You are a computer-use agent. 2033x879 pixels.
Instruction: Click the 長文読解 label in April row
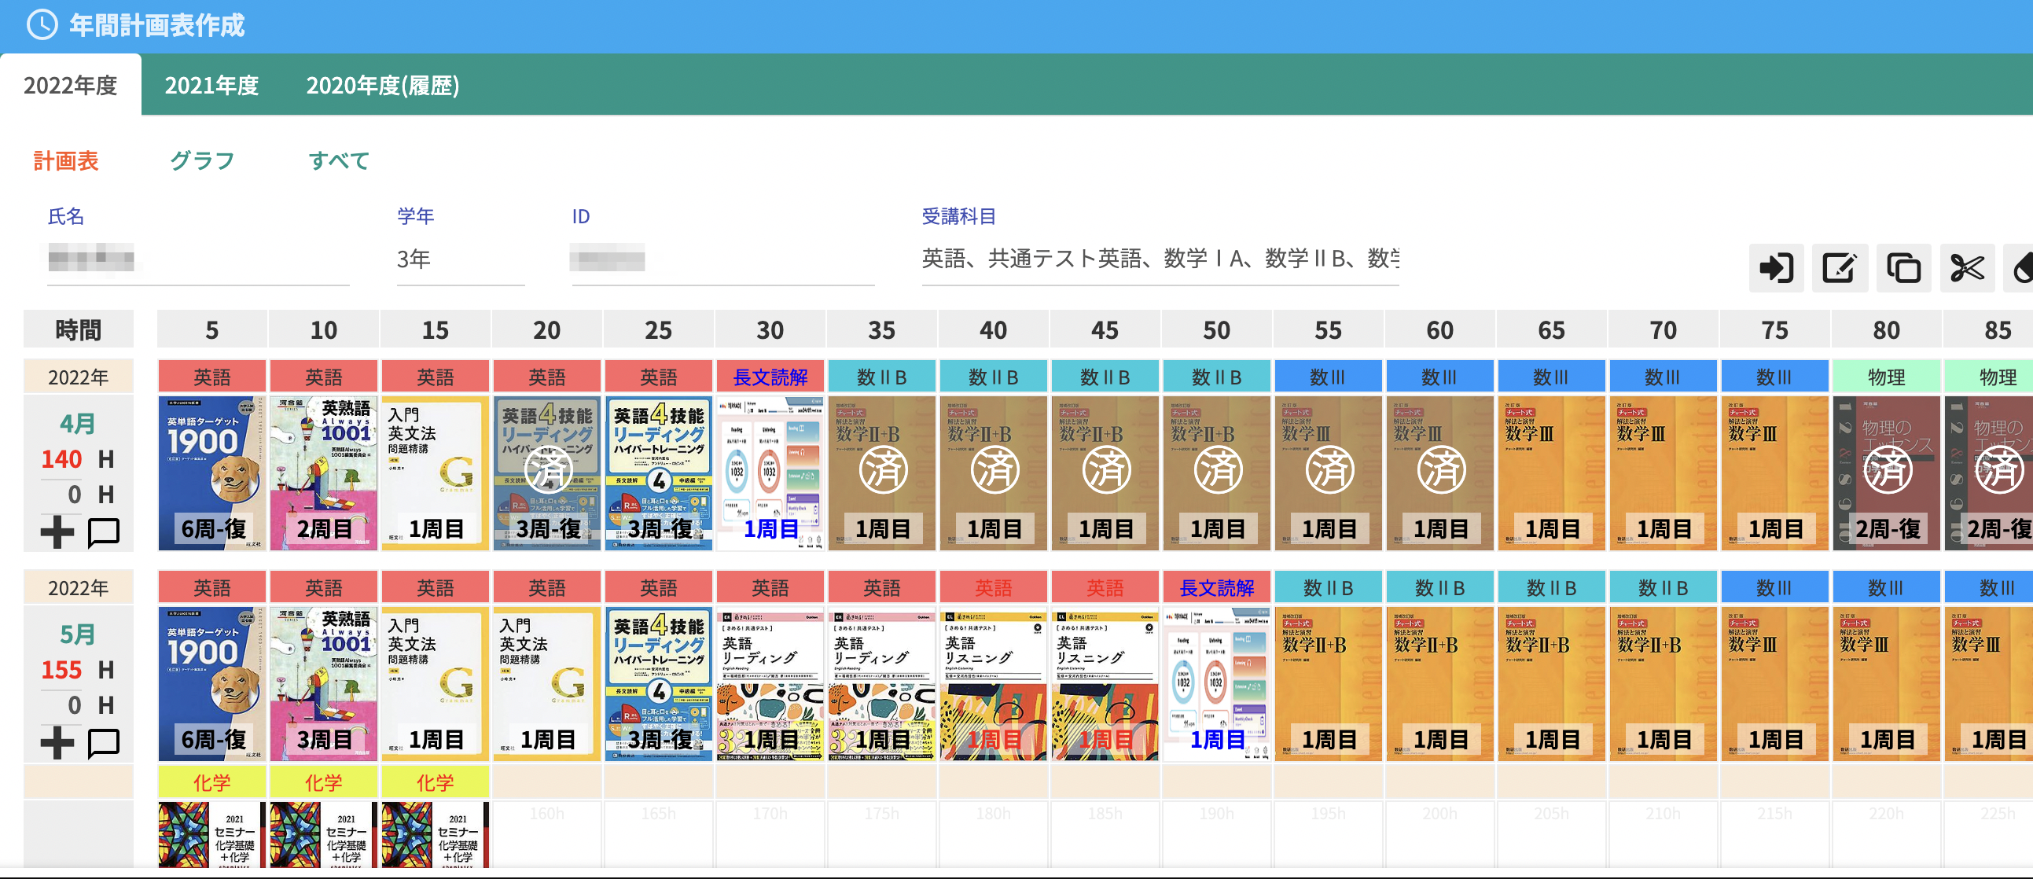click(x=770, y=377)
